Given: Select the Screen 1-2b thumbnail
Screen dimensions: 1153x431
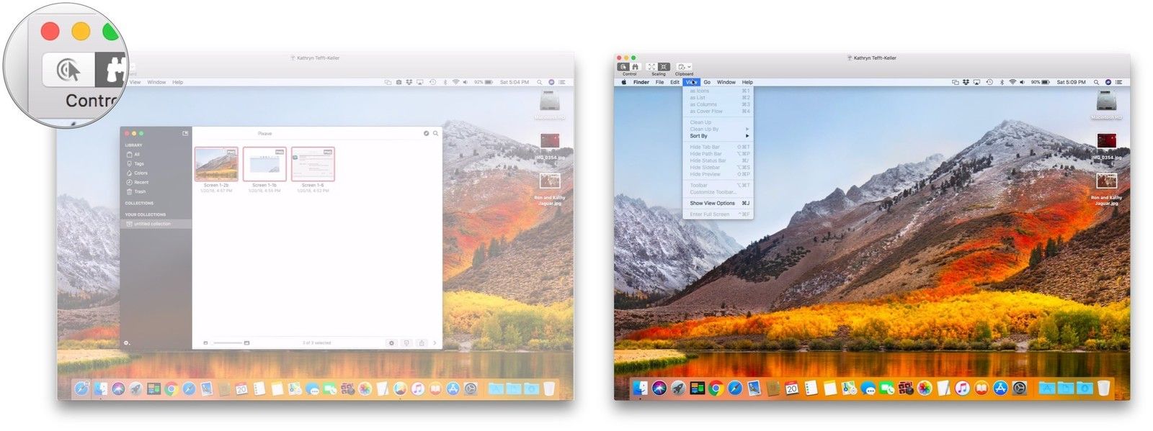Looking at the screenshot, I should point(216,164).
